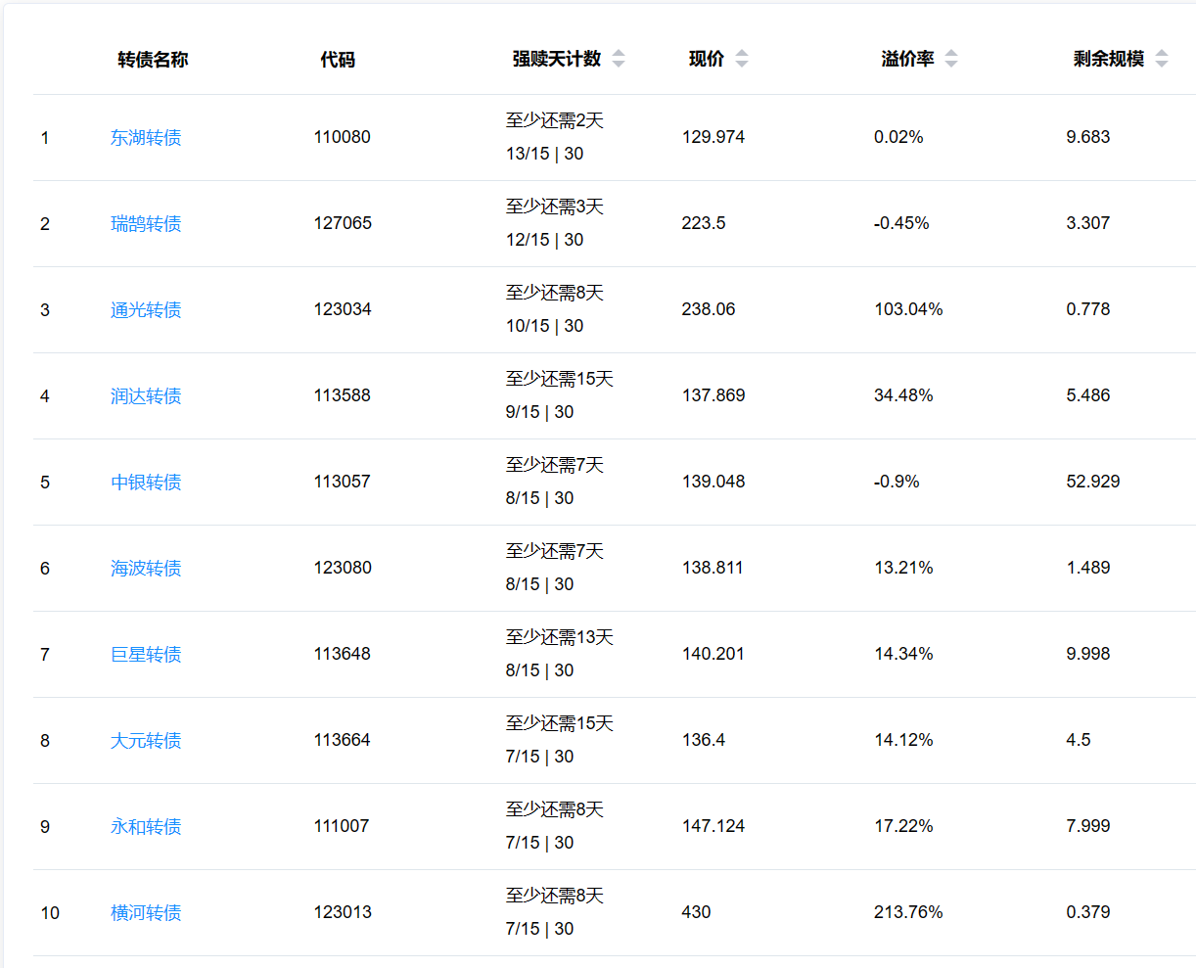Select bond code 110080 cell
Screen dimensions: 1196x968
[x=342, y=137]
